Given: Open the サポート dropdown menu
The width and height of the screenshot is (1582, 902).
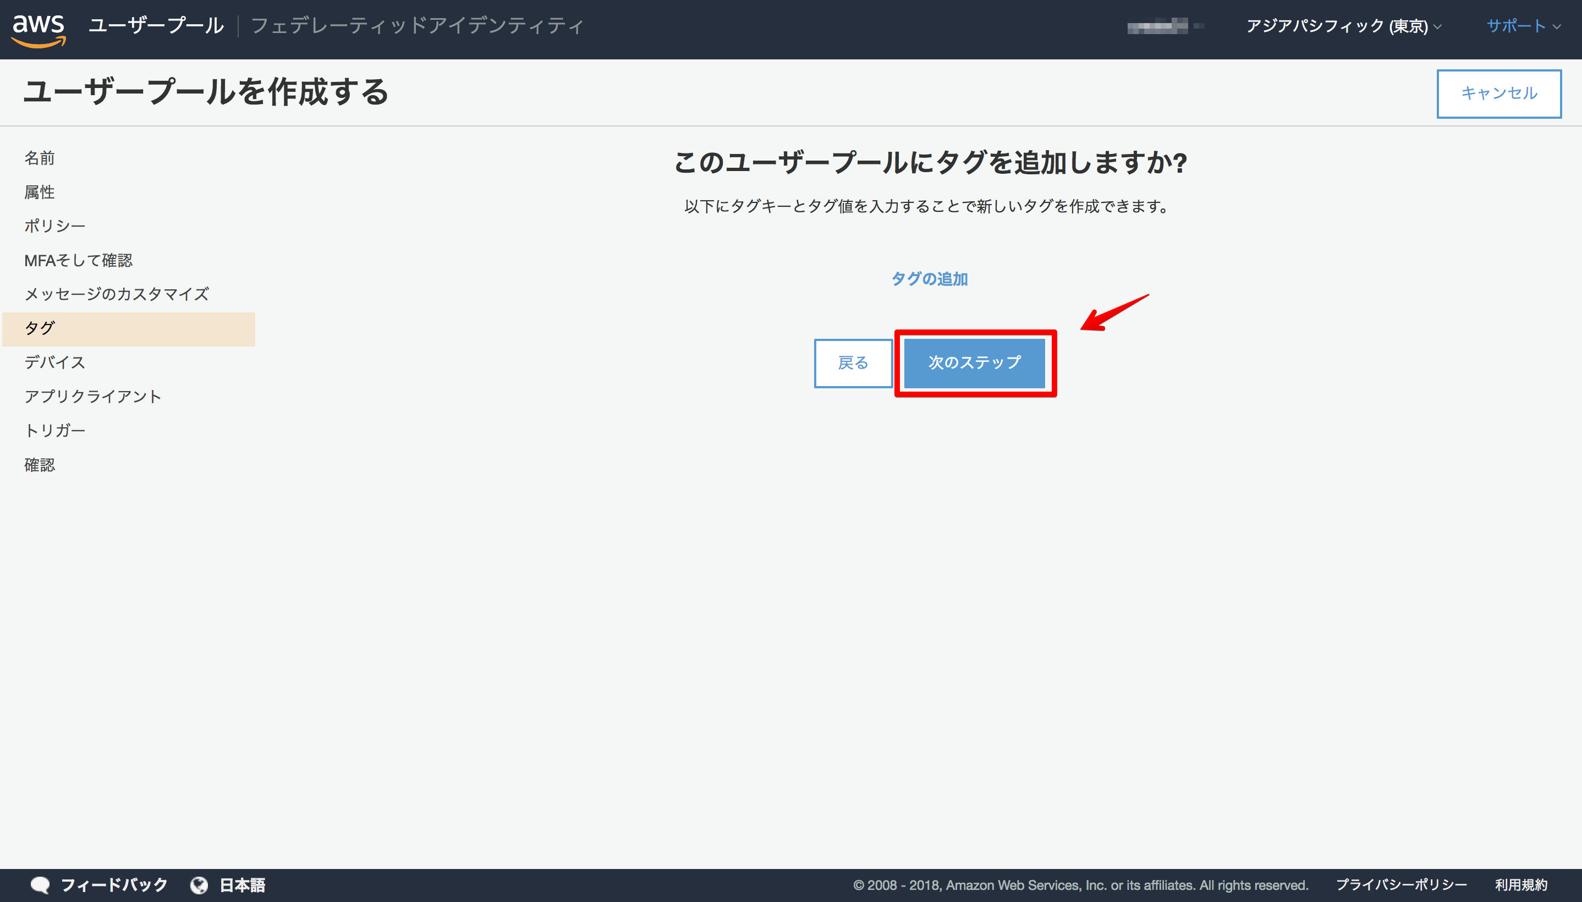Looking at the screenshot, I should (x=1523, y=26).
